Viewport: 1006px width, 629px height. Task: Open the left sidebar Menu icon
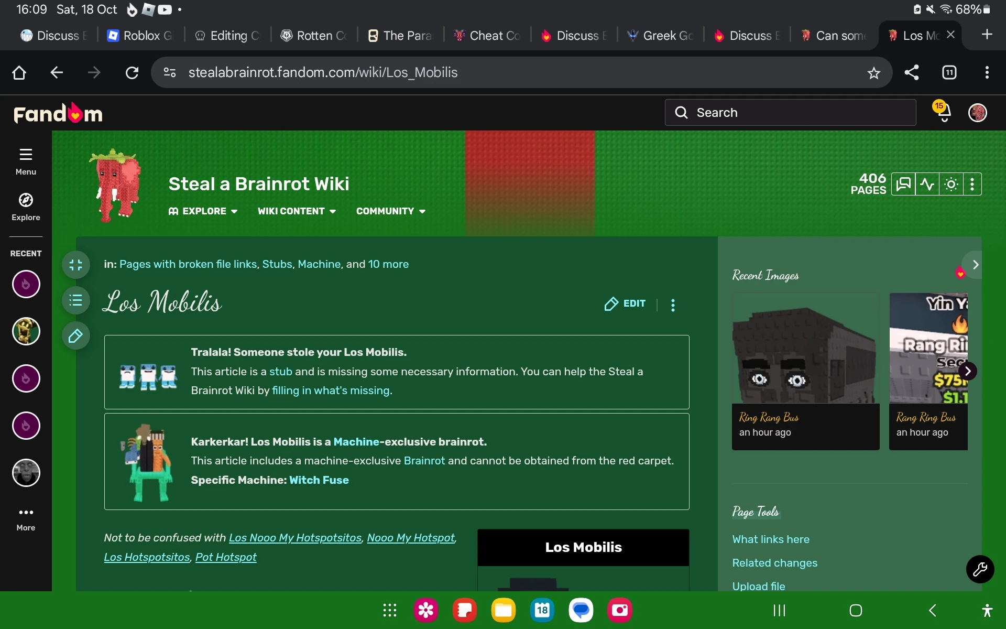26,161
